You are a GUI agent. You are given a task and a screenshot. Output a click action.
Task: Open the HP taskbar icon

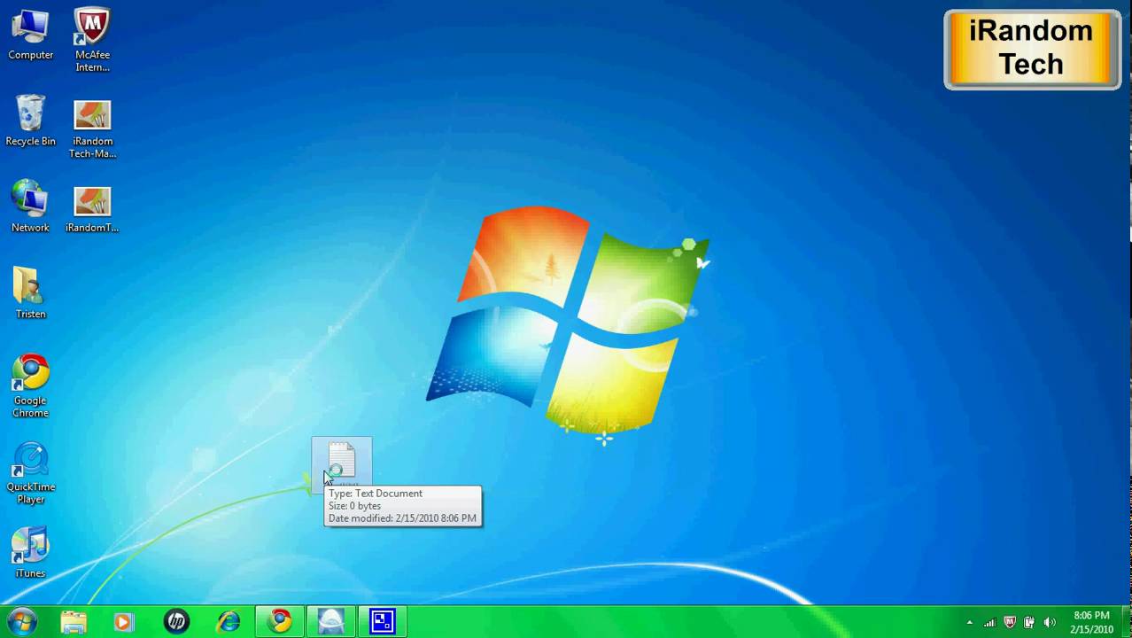pyautogui.click(x=176, y=622)
